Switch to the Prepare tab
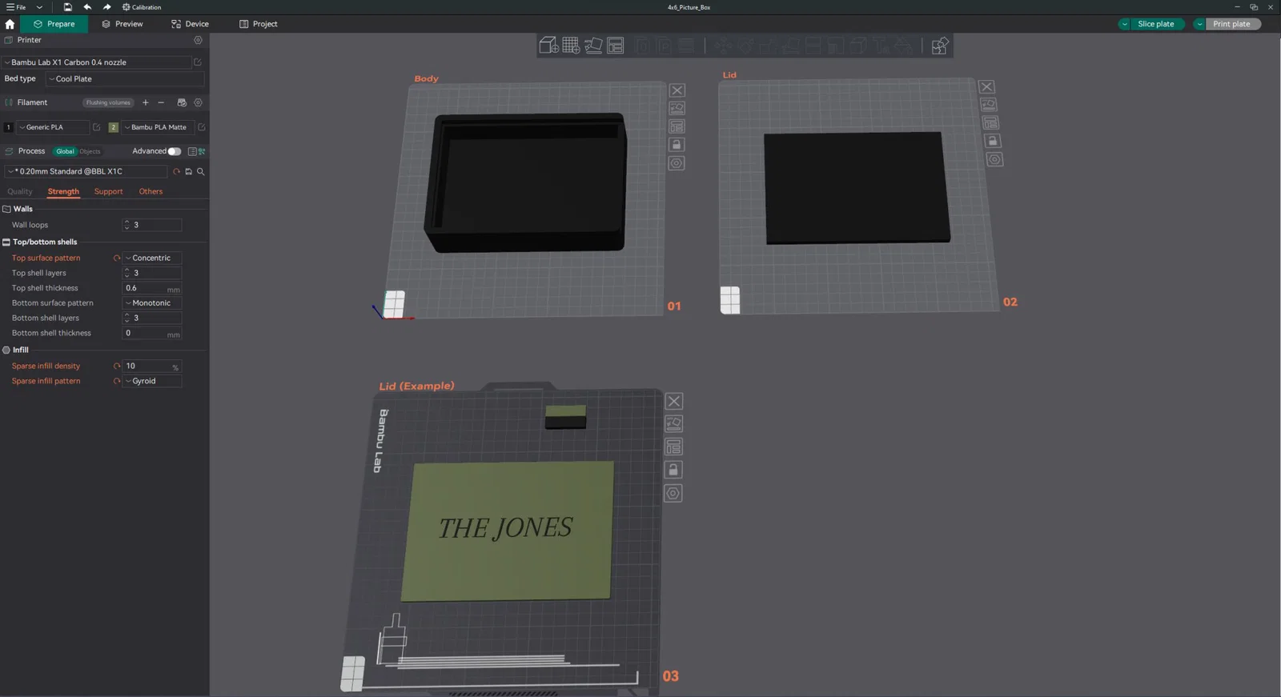This screenshot has width=1281, height=697. (x=54, y=24)
